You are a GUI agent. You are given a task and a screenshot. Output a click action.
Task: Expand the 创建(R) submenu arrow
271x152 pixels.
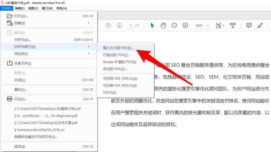(x=89, y=23)
